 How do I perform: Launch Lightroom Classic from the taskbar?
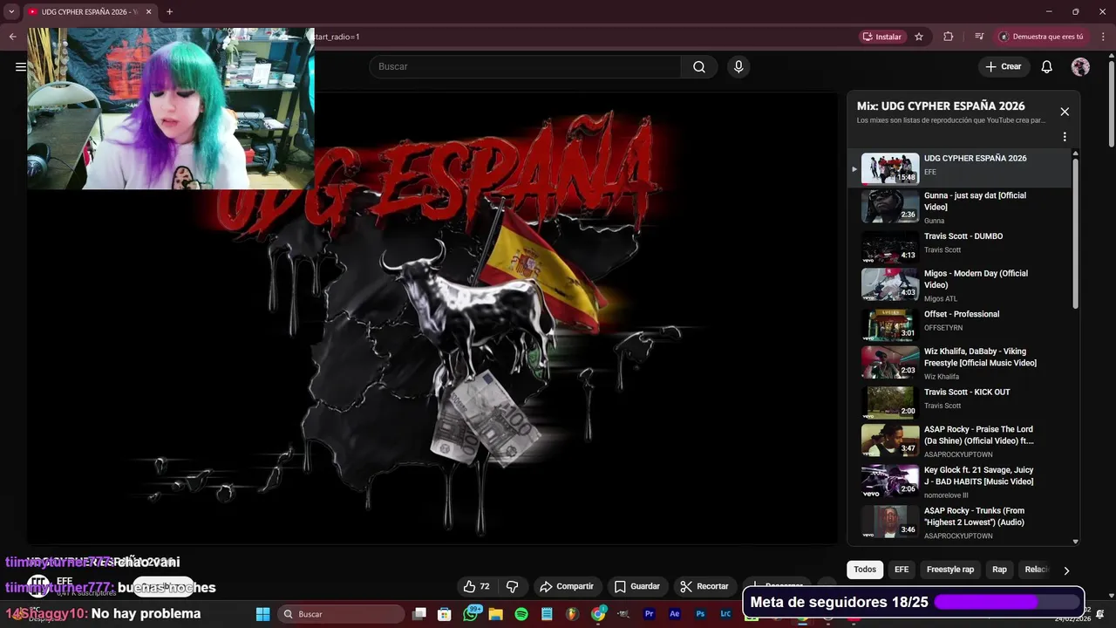[x=725, y=614]
